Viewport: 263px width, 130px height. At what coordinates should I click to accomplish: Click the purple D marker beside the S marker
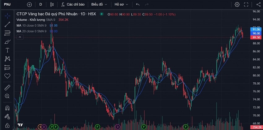click(x=44, y=127)
